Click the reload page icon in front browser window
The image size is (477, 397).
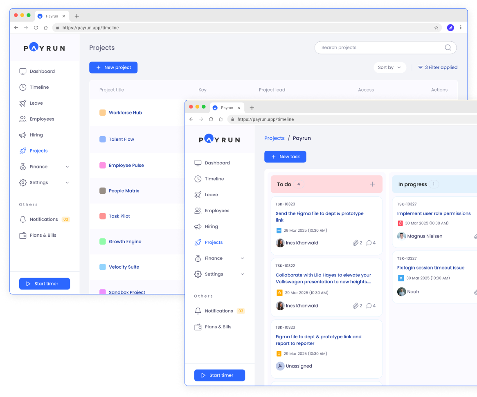click(211, 119)
